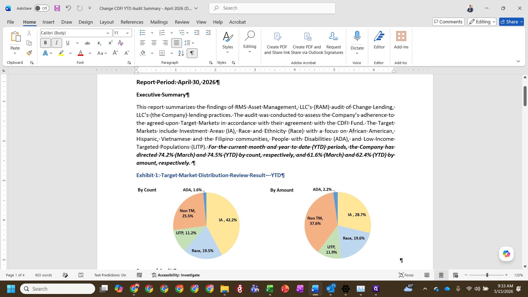Image resolution: width=528 pixels, height=297 pixels.
Task: Open line spacing dropdown
Action: [189, 43]
